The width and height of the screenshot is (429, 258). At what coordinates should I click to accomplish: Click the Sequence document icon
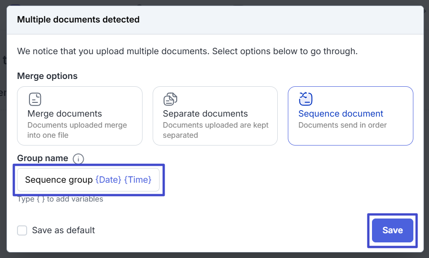[x=306, y=99]
